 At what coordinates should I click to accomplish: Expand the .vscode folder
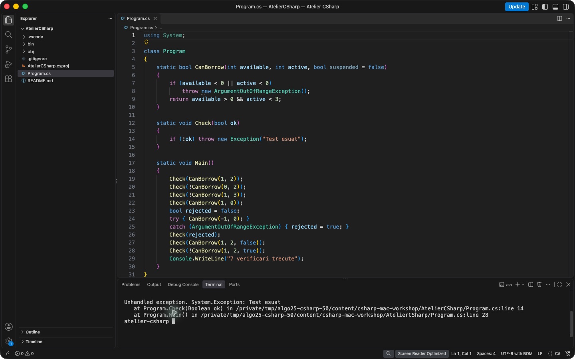(x=24, y=37)
